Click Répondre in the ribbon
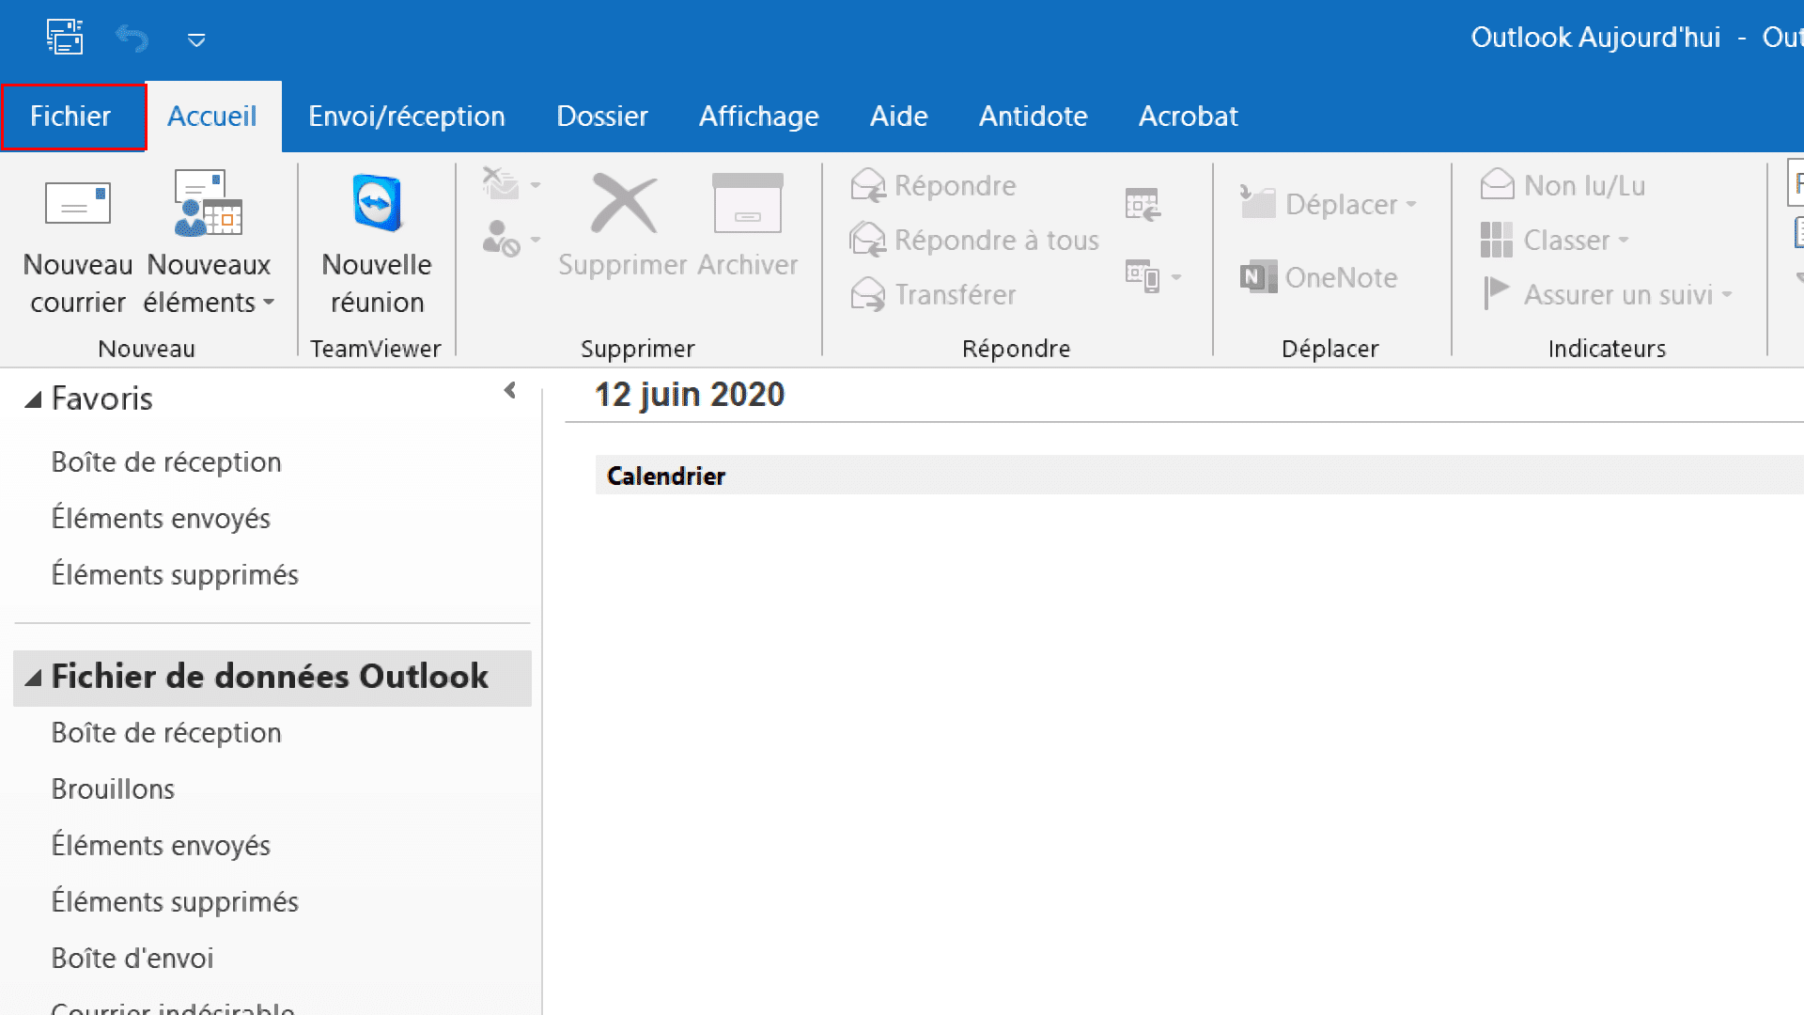This screenshot has width=1804, height=1015. click(x=933, y=186)
